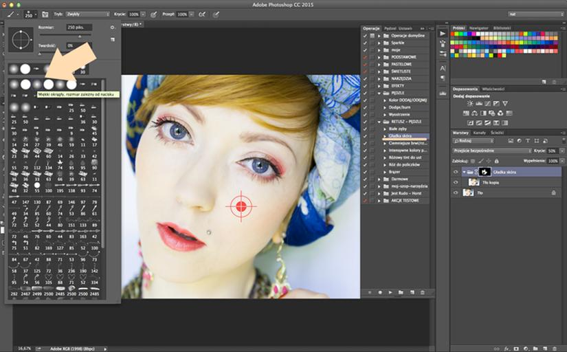The image size is (567, 352).
Task: Toggle checkmark for Operacje domyślne set
Action: point(365,36)
